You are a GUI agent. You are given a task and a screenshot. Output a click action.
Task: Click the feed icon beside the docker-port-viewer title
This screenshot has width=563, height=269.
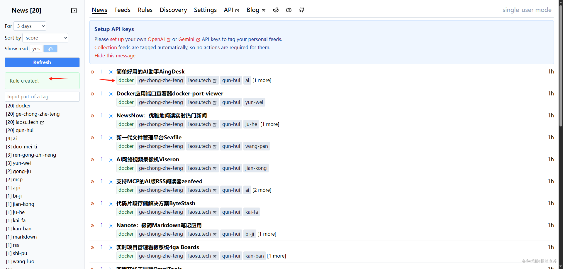coord(111,94)
